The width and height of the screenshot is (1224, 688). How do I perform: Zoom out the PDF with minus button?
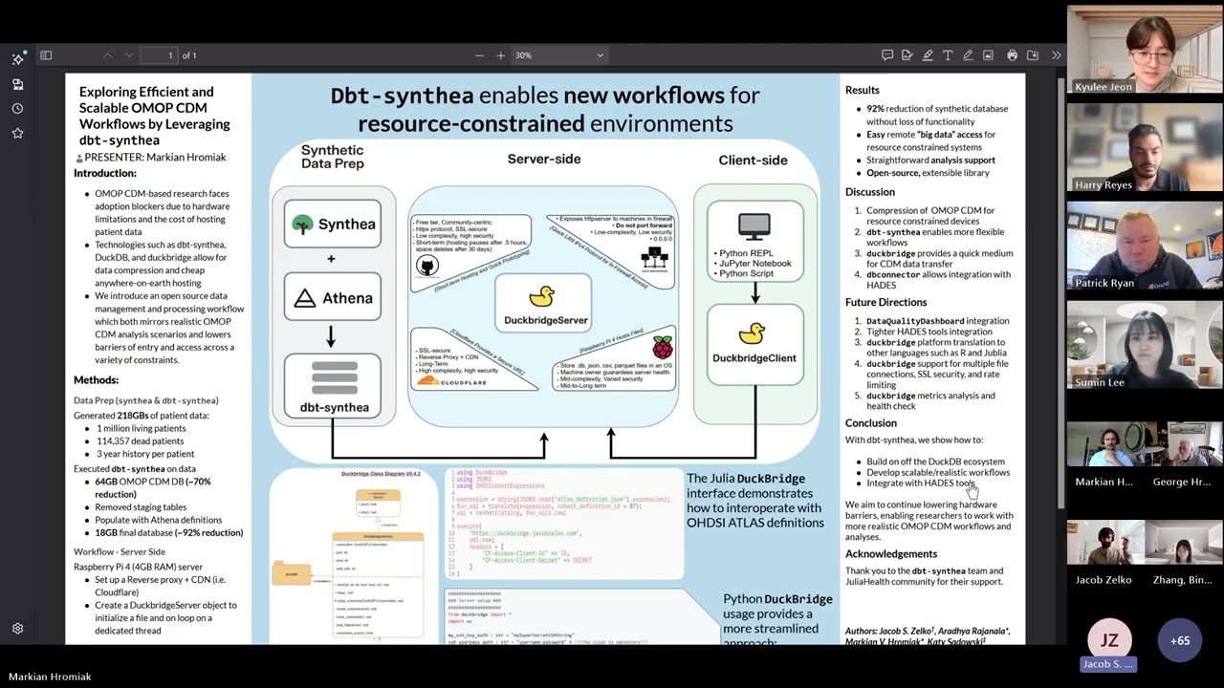point(479,55)
